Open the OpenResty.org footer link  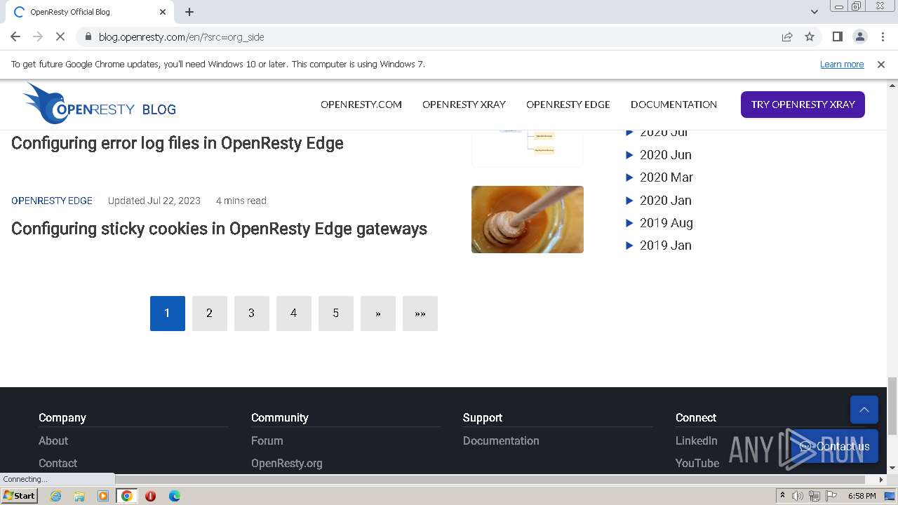click(x=287, y=463)
